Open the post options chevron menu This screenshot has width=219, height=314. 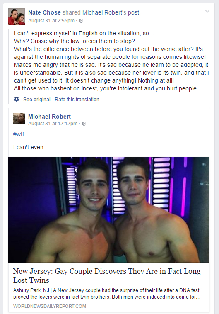pyautogui.click(x=207, y=12)
